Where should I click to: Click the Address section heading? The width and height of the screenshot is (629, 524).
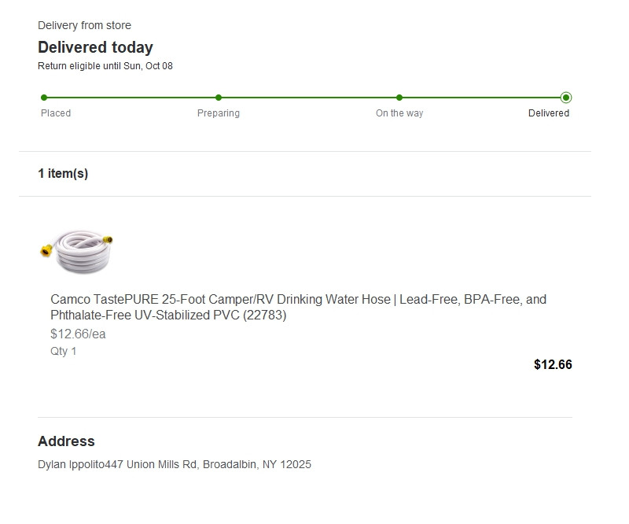pos(66,441)
